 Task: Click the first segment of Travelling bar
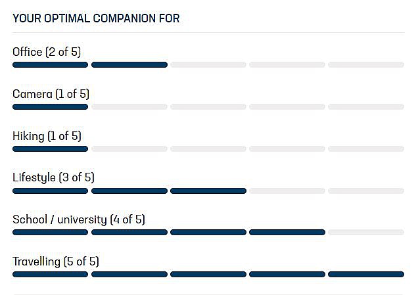coord(50,274)
